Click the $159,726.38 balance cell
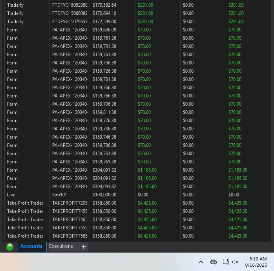Viewport: 274px width, 271px height. 104,71
